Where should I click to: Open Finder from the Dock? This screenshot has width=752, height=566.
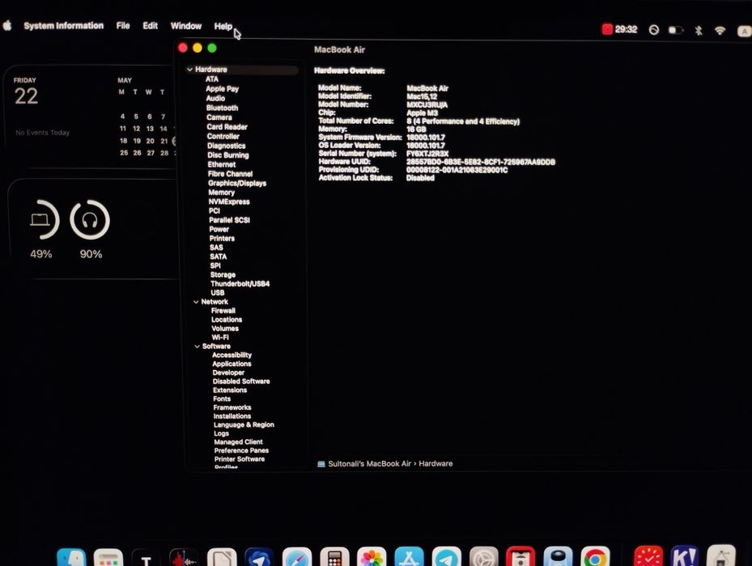click(x=71, y=558)
